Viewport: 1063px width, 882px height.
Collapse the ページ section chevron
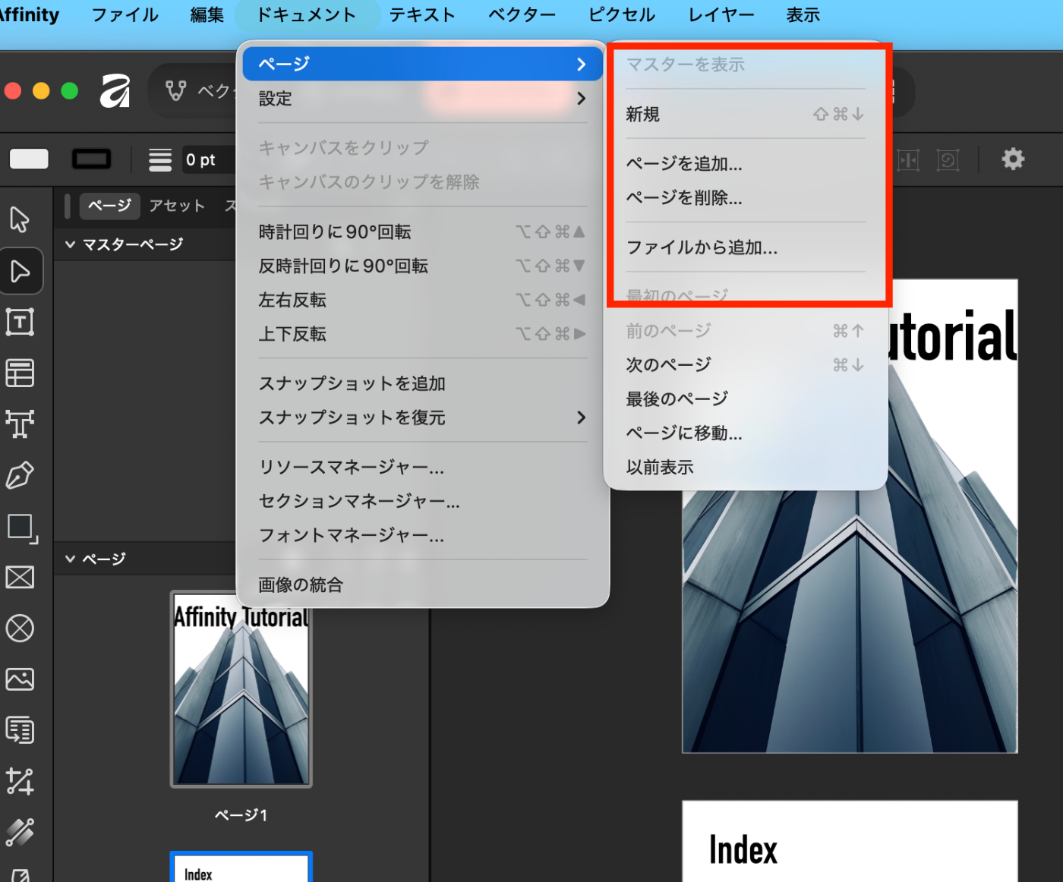tap(70, 559)
